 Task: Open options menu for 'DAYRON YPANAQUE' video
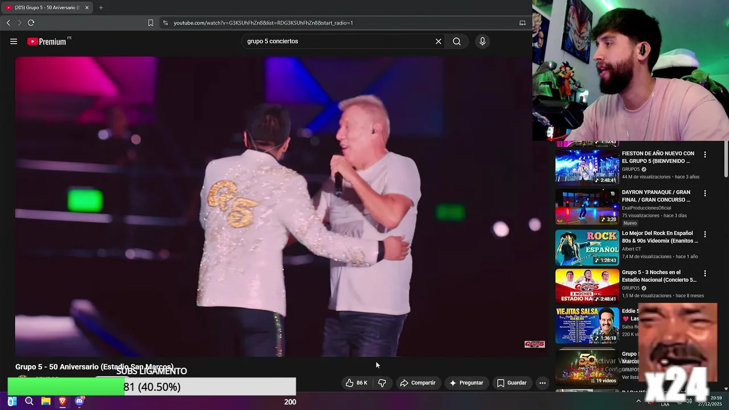(x=705, y=193)
